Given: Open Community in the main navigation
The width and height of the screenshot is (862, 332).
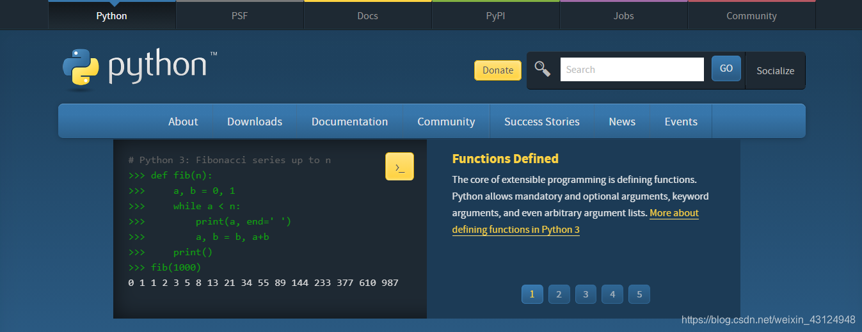Looking at the screenshot, I should click(x=446, y=122).
